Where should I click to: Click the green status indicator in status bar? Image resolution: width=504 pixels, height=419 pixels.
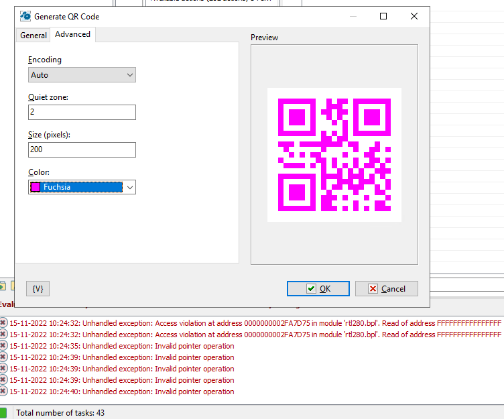pyautogui.click(x=3, y=413)
